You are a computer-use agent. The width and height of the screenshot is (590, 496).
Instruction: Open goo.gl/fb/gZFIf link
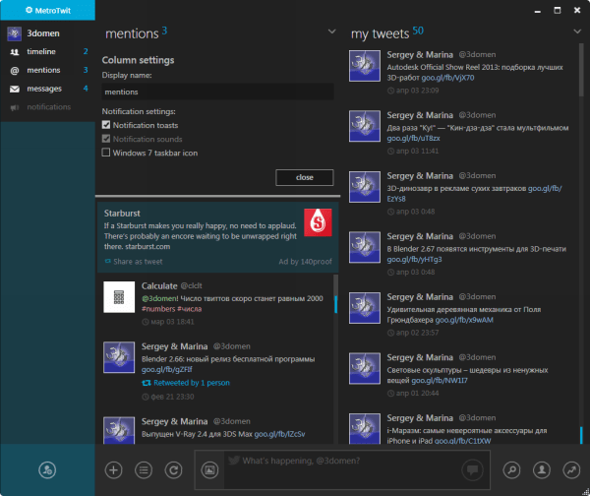[167, 369]
